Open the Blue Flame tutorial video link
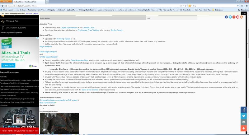This screenshot has height=135, width=249. [48, 103]
